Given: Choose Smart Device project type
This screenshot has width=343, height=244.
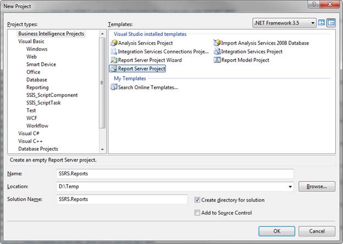Looking at the screenshot, I should click(41, 64).
